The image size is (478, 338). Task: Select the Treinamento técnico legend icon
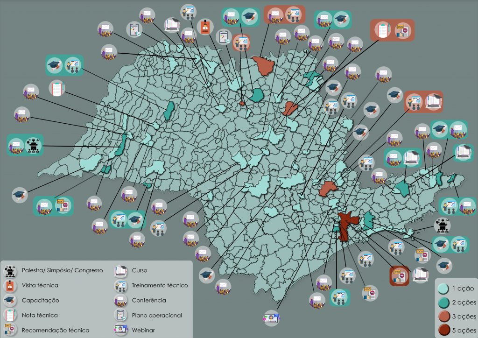coord(120,286)
